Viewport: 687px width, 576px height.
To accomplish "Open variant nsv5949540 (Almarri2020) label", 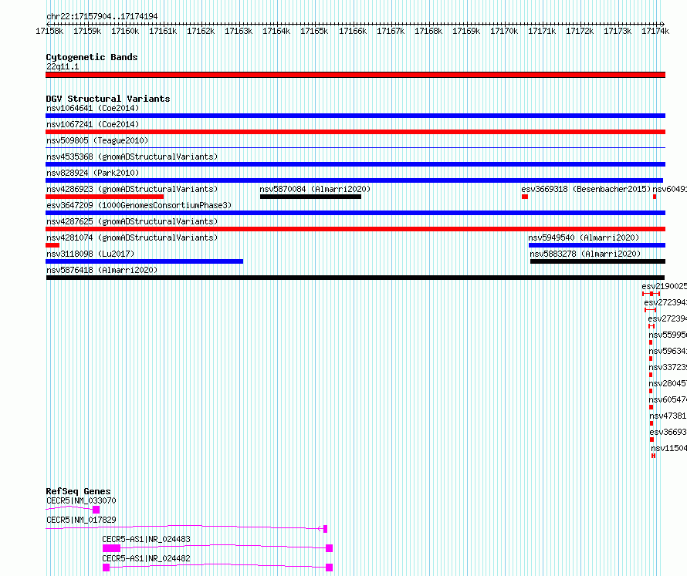I will tap(584, 237).
